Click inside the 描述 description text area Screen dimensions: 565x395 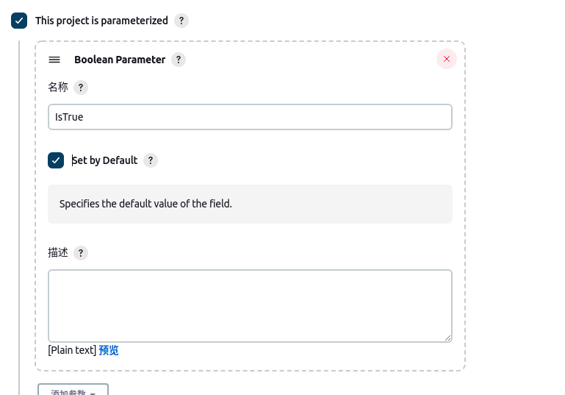[x=250, y=305]
